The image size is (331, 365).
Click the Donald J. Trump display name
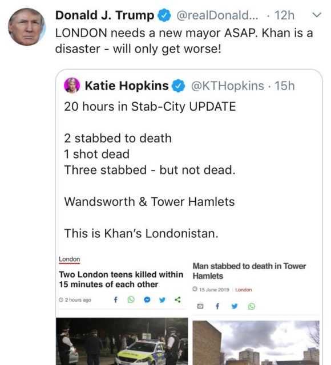(104, 15)
